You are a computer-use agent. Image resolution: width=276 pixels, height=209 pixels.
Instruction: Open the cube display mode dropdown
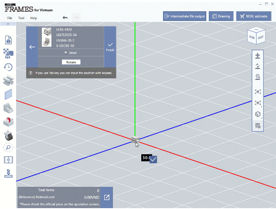(258, 115)
